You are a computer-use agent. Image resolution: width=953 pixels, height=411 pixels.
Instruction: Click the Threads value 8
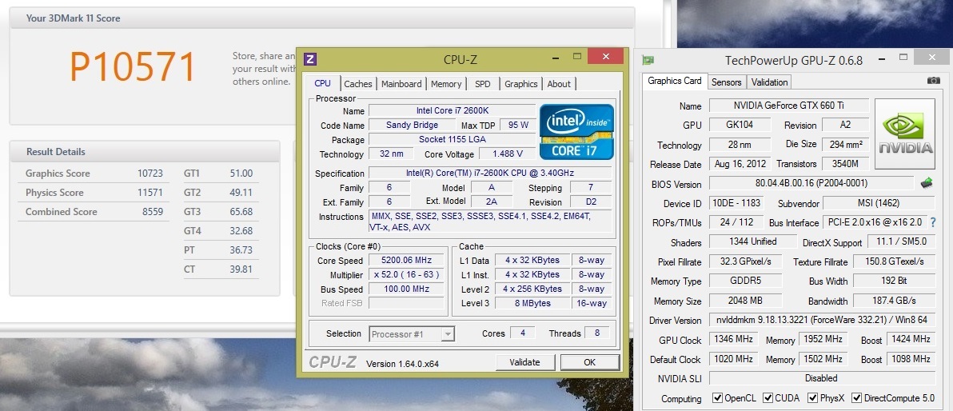pyautogui.click(x=597, y=333)
